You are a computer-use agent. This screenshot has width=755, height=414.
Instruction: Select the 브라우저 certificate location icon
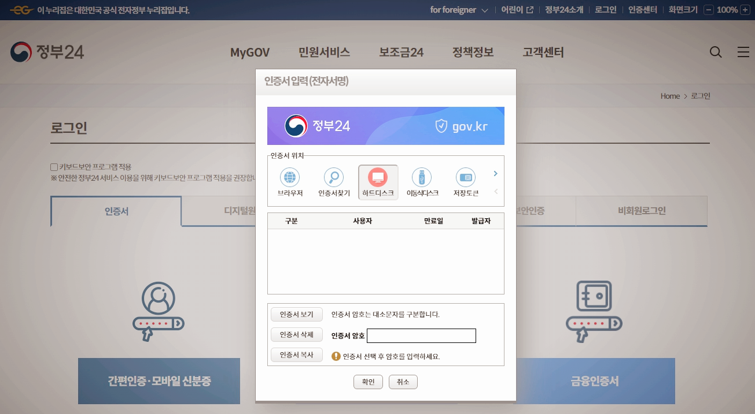point(290,178)
